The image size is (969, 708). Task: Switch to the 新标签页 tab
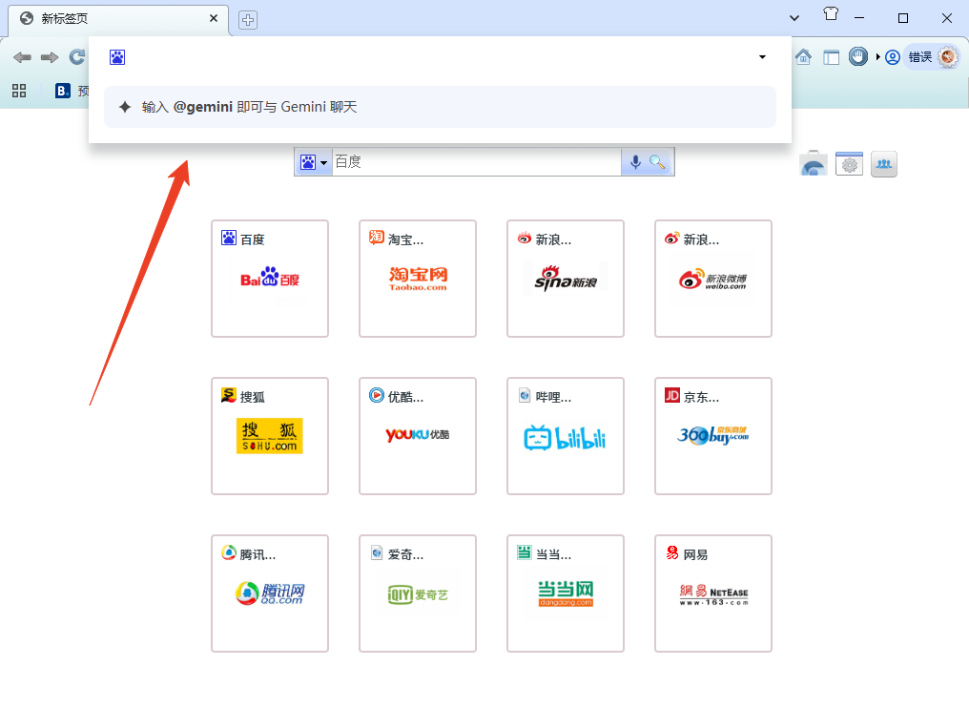(x=114, y=17)
